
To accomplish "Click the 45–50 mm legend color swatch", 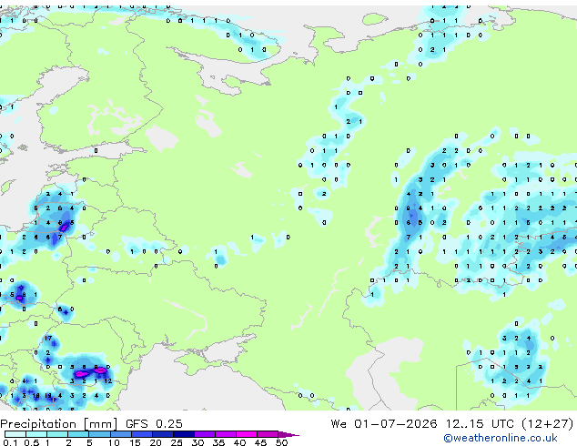I will click(268, 434).
